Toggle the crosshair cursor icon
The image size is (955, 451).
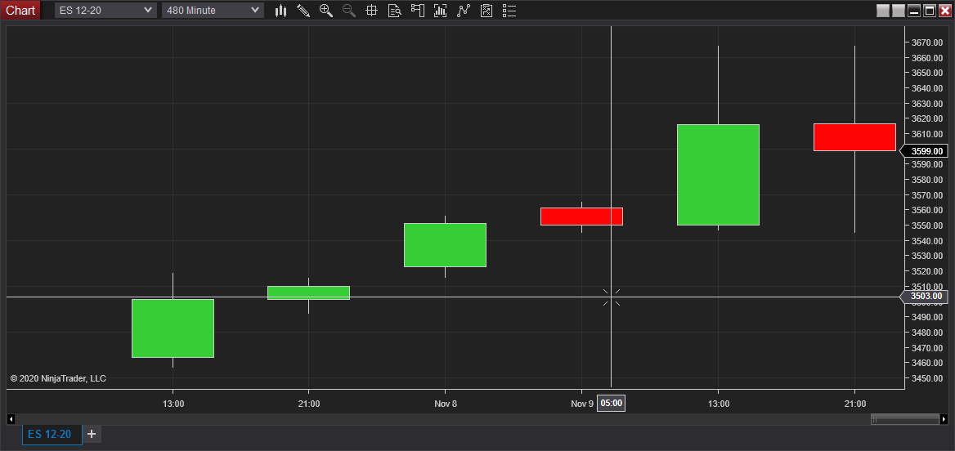coord(371,11)
